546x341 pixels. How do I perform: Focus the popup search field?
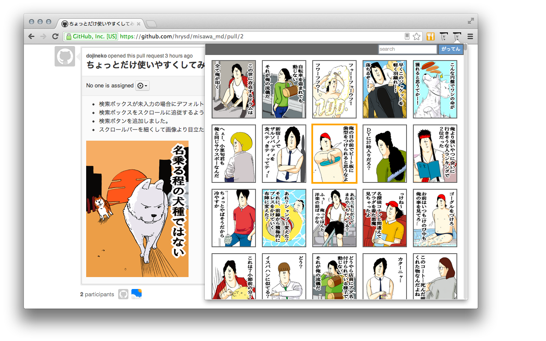pos(407,49)
